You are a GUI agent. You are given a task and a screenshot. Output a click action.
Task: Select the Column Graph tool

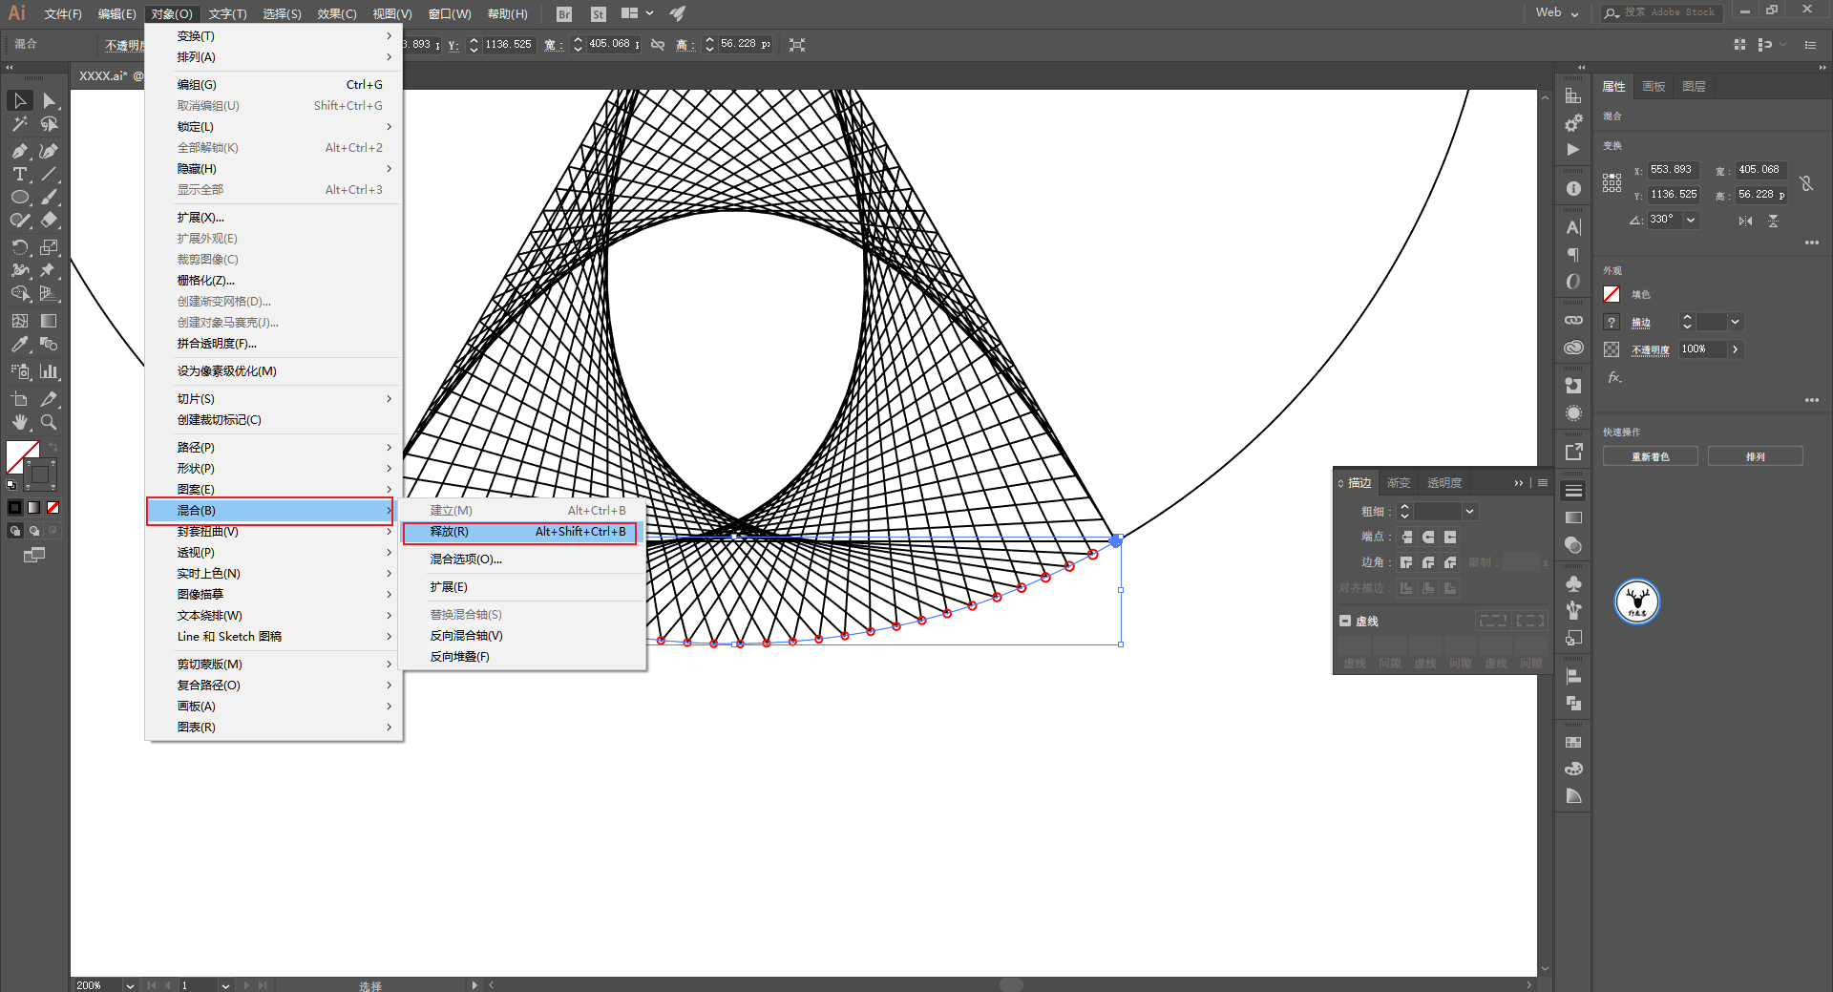pos(50,371)
